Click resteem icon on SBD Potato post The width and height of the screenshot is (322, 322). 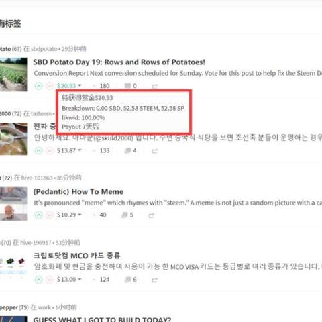point(155,86)
